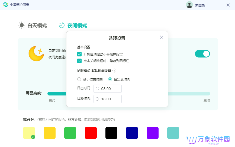Image resolution: width=235 pixels, height=147 pixels.
Task: Click clock icon in sunrise time field
Action: click(97, 89)
